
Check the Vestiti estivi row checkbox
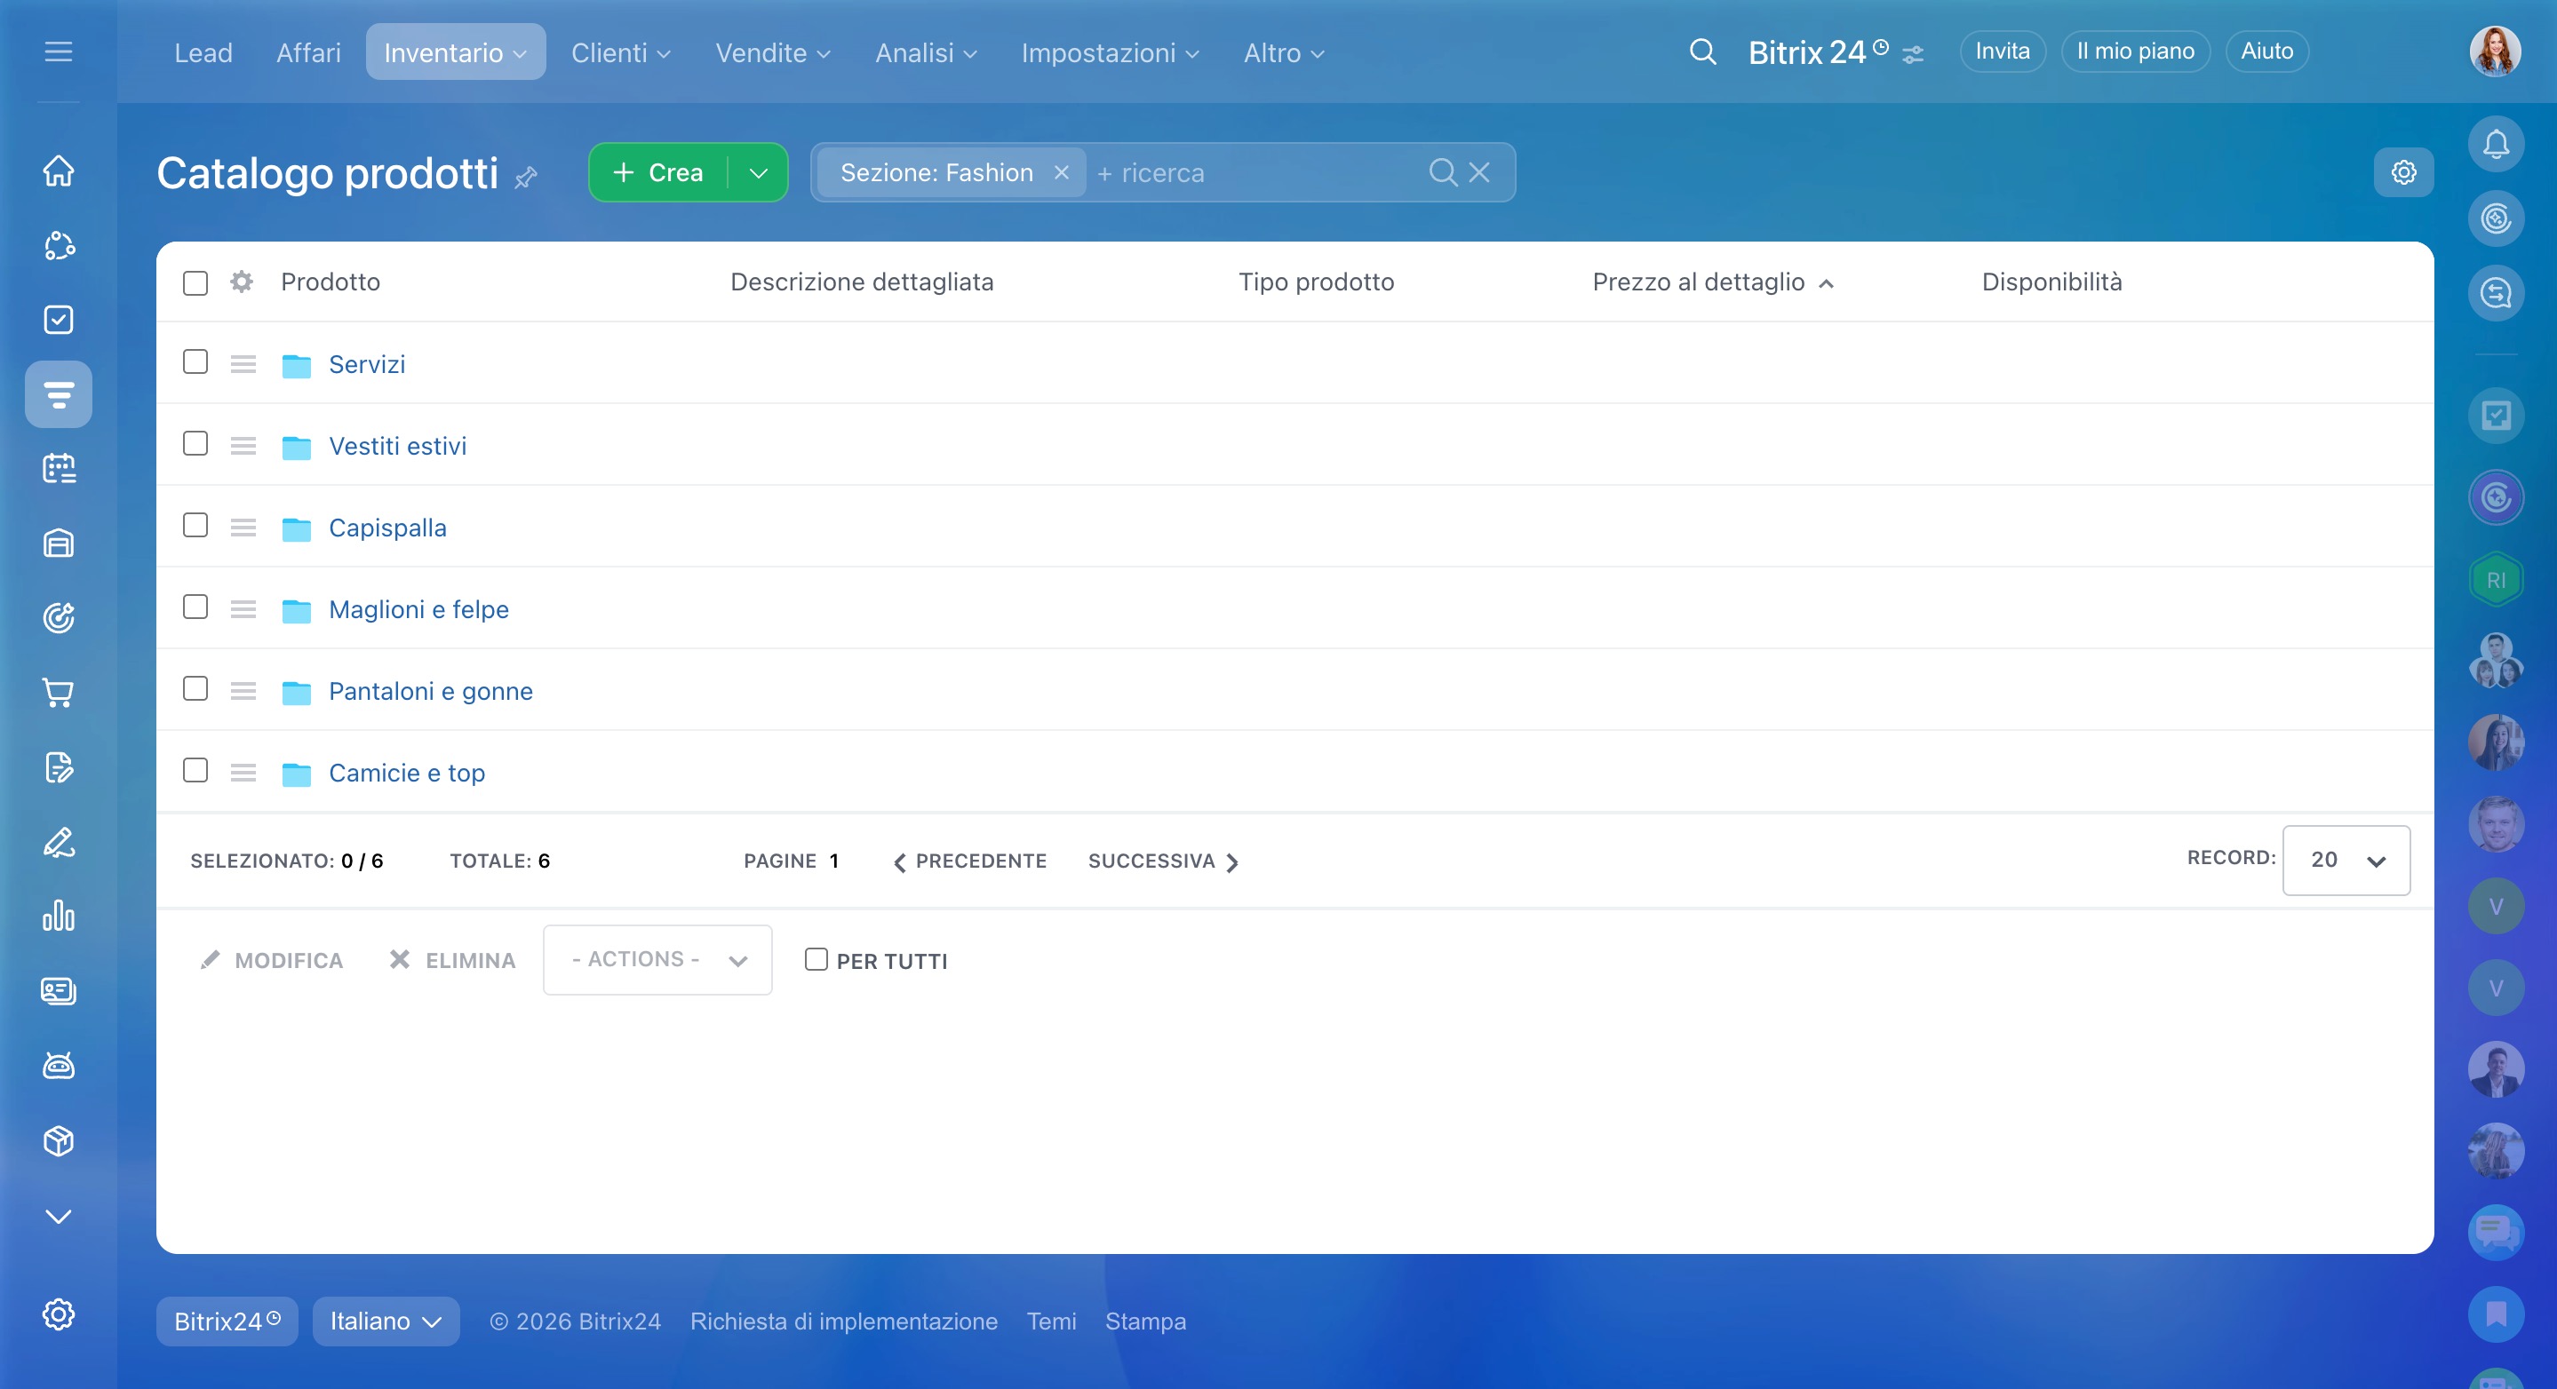(x=195, y=443)
